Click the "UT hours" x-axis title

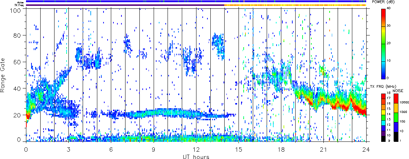pos(196,156)
